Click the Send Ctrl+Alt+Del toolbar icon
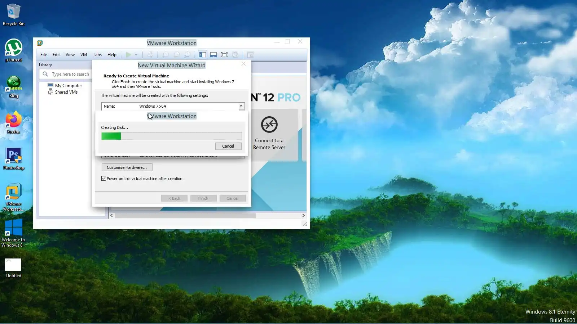Screen dimensions: 577x324 150,55
